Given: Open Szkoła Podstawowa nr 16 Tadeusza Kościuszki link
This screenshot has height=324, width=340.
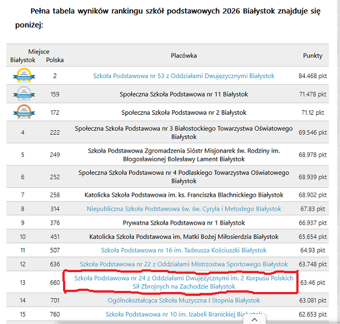Looking at the screenshot, I should [184, 250].
